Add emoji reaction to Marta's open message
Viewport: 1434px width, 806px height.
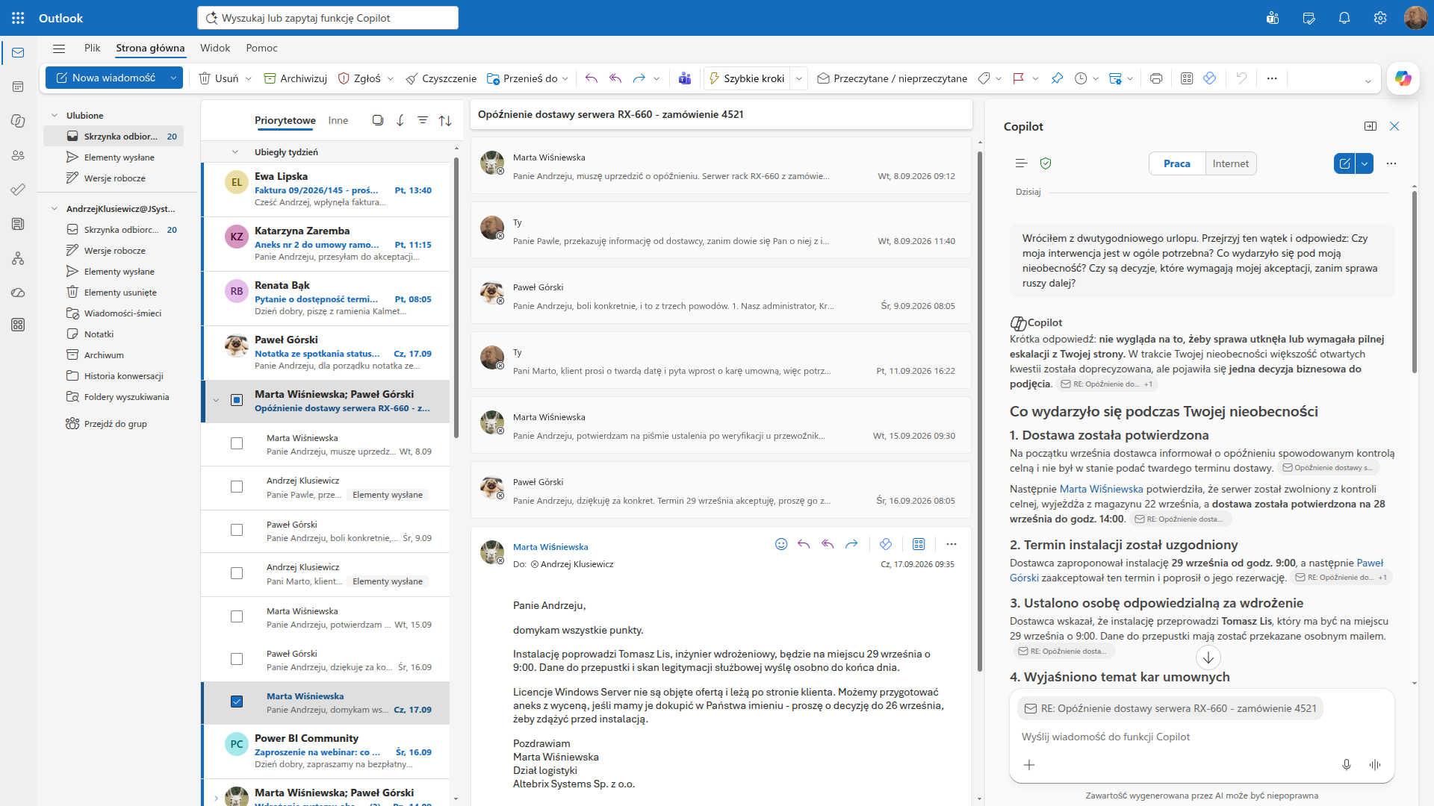781,544
